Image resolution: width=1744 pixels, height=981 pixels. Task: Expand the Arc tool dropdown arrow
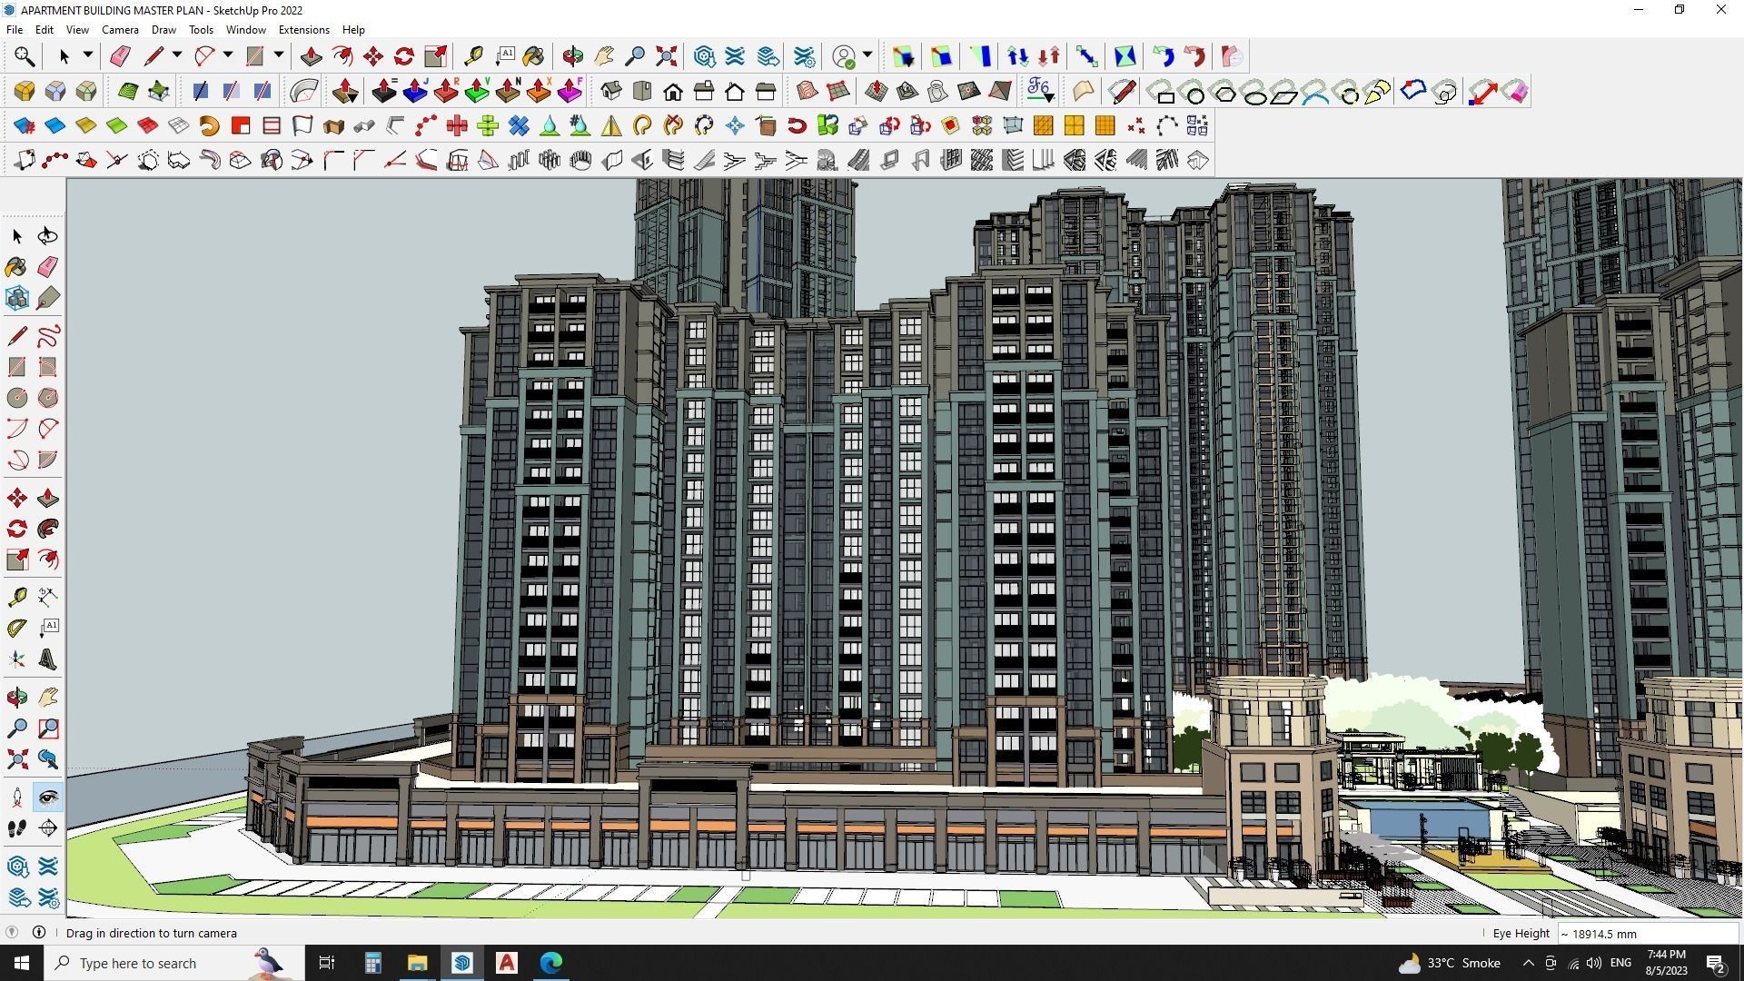click(x=228, y=55)
